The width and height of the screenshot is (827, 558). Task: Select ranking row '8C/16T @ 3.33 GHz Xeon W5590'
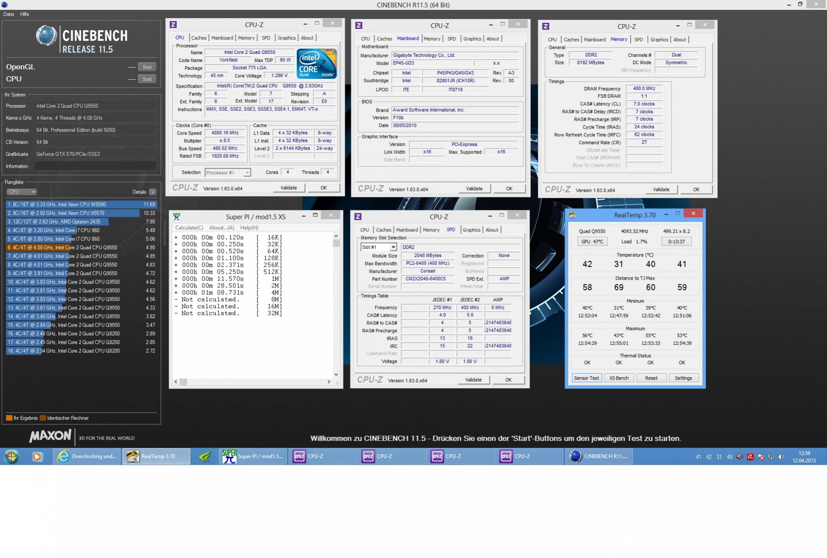(81, 204)
